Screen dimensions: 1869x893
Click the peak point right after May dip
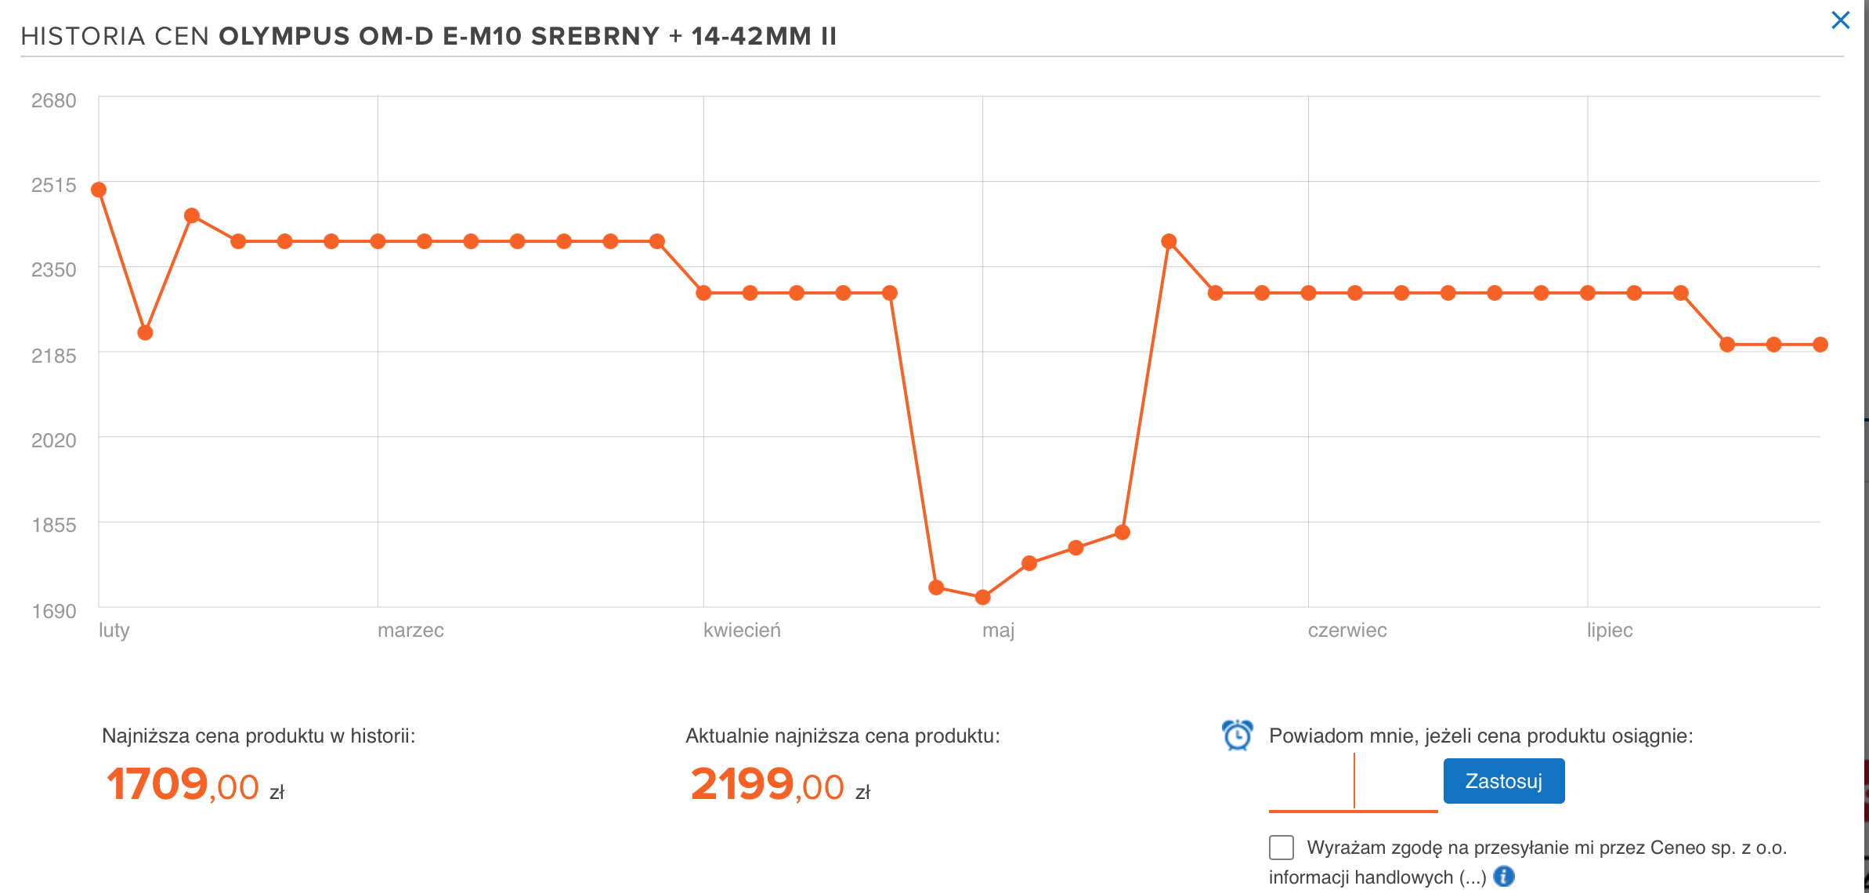[x=1169, y=241]
